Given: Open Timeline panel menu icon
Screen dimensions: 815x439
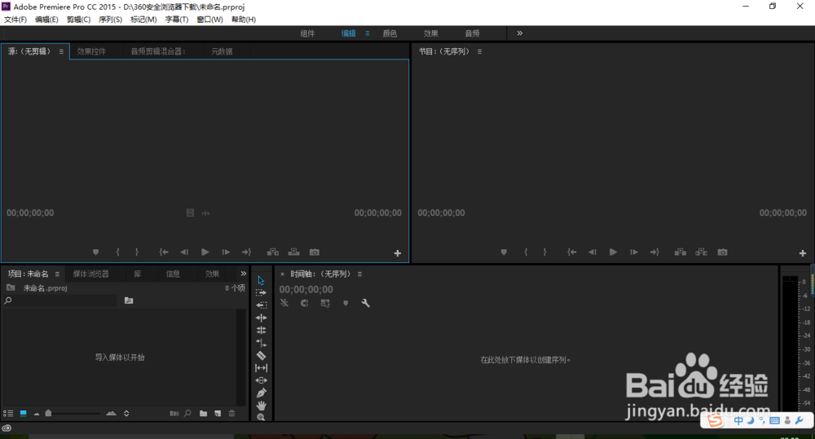Looking at the screenshot, I should click(359, 274).
